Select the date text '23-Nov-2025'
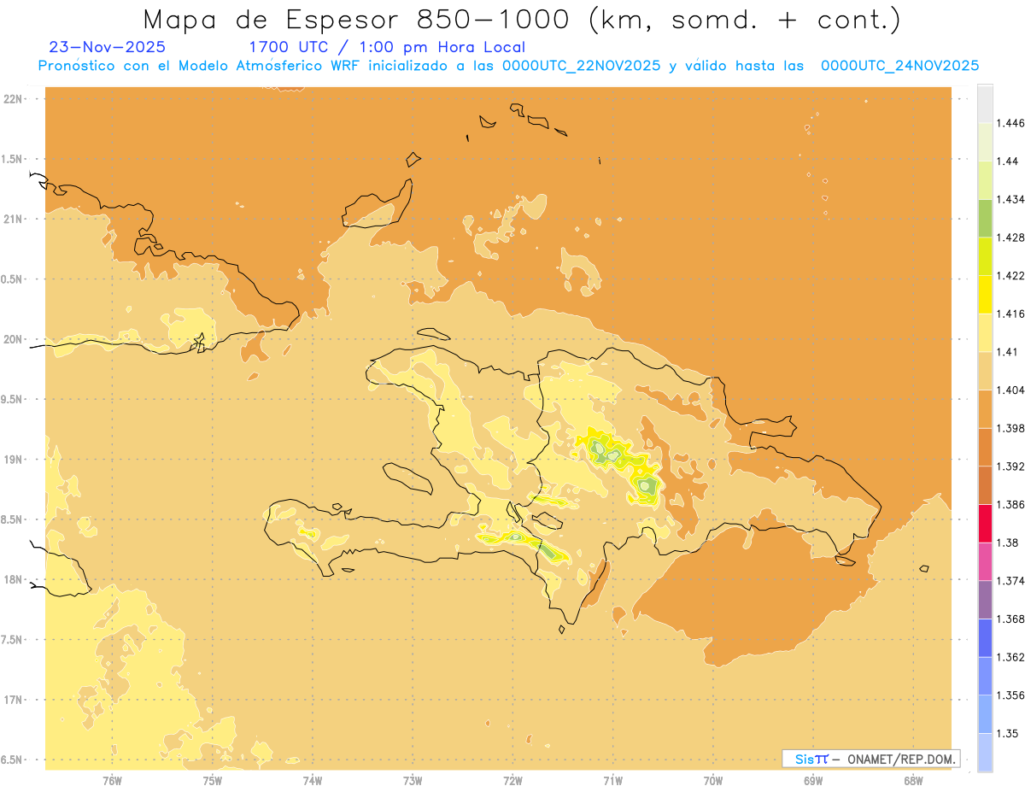 (x=108, y=47)
